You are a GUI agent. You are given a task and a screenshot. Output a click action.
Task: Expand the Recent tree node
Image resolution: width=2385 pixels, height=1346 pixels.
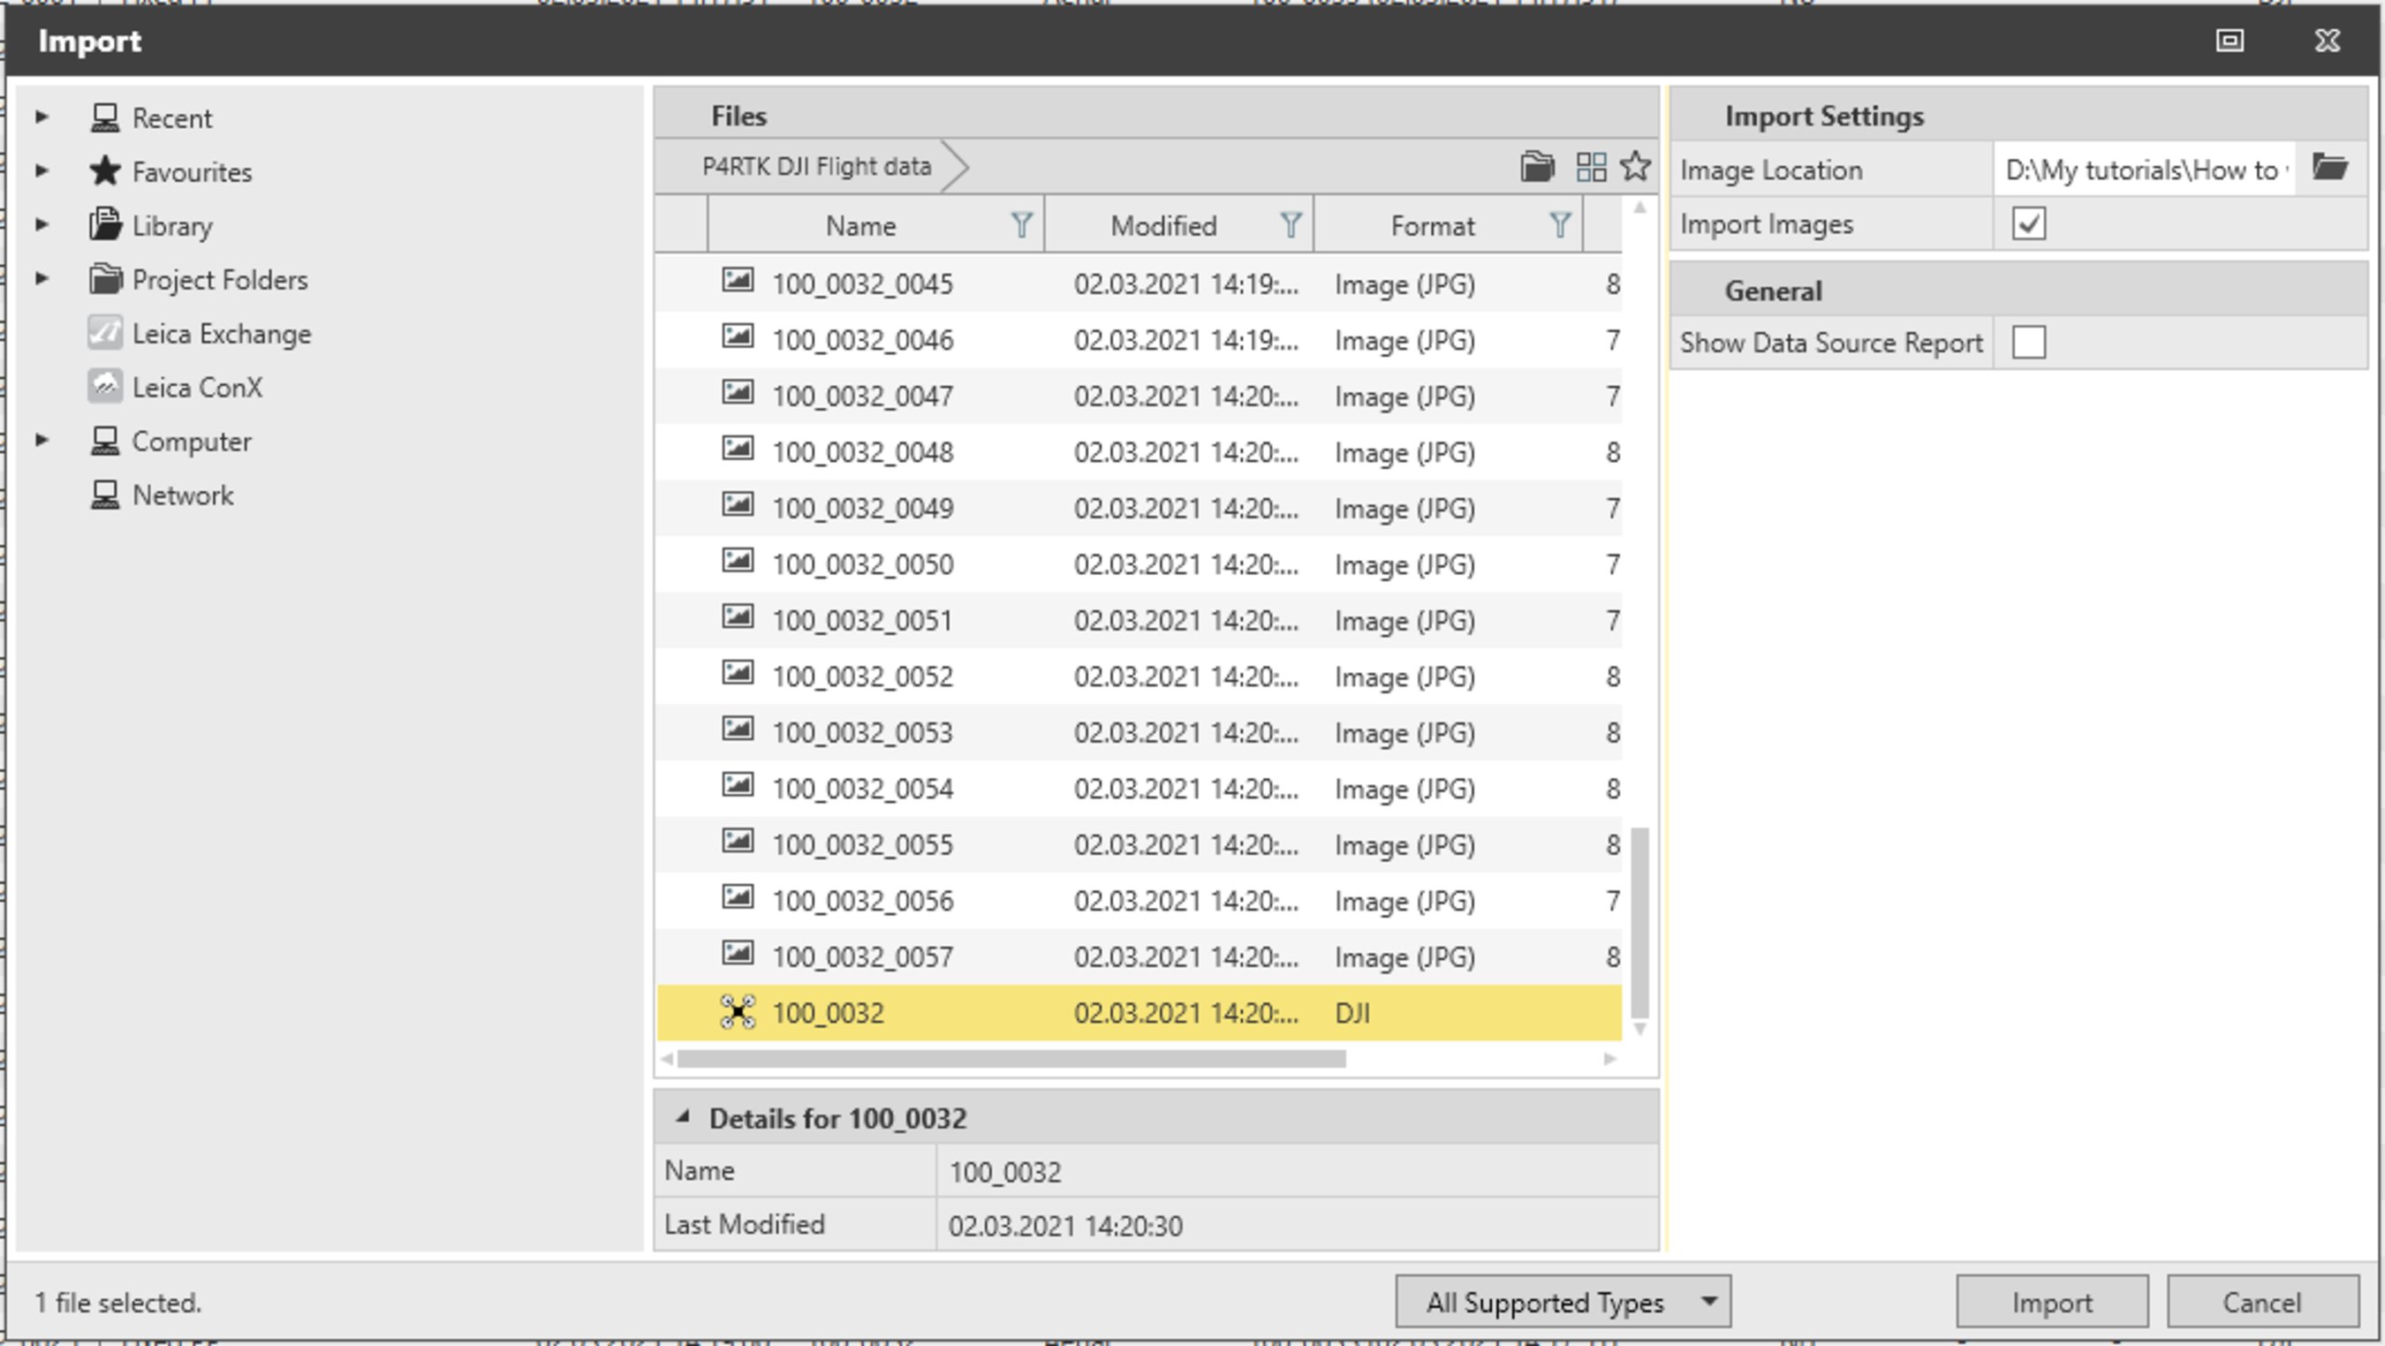42,117
